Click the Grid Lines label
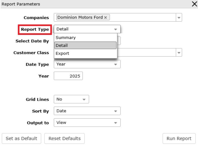Screen dimensions: 198x146 coord(37,99)
